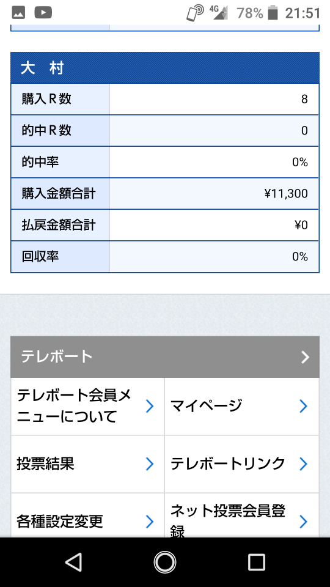Image resolution: width=330 pixels, height=587 pixels.
Task: Open the 投票結果 menu item
Action: pyautogui.click(x=87, y=464)
